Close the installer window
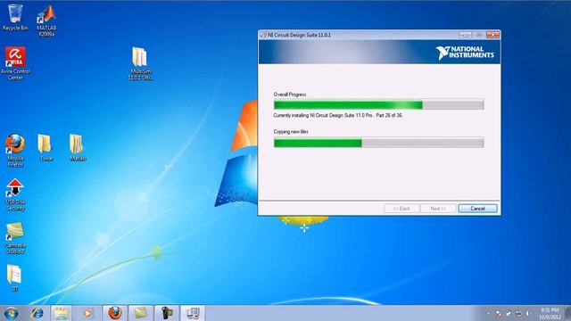 pos(492,35)
